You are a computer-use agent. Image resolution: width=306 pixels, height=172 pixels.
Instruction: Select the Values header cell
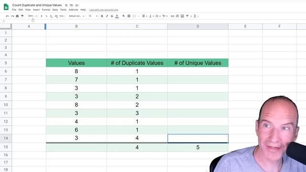pyautogui.click(x=76, y=63)
